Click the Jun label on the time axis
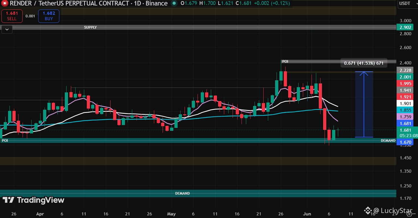 [x=307, y=214]
